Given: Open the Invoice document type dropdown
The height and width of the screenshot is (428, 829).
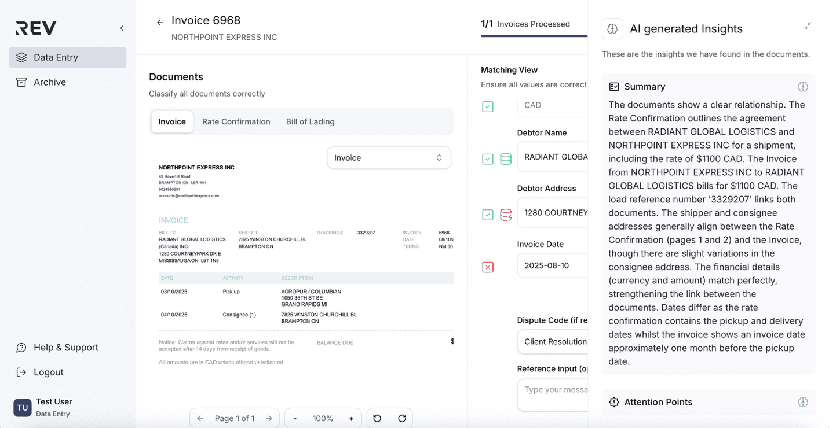Looking at the screenshot, I should point(389,157).
